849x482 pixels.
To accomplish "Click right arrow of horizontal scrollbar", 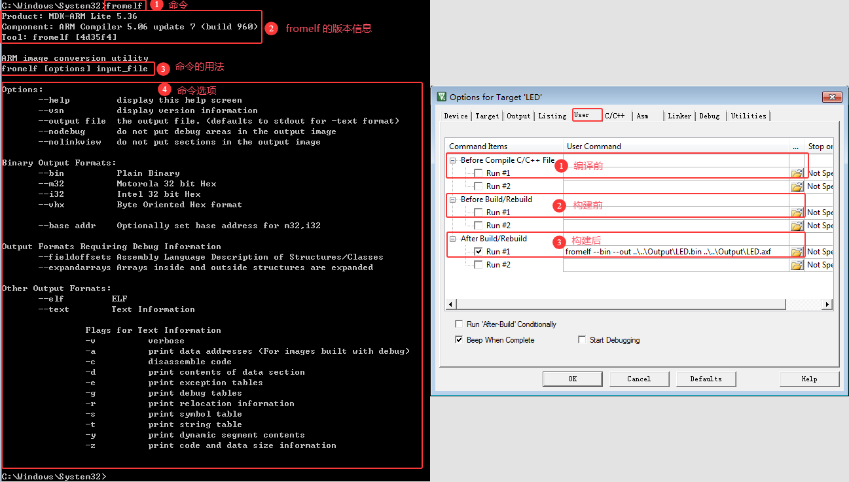I will tap(827, 305).
